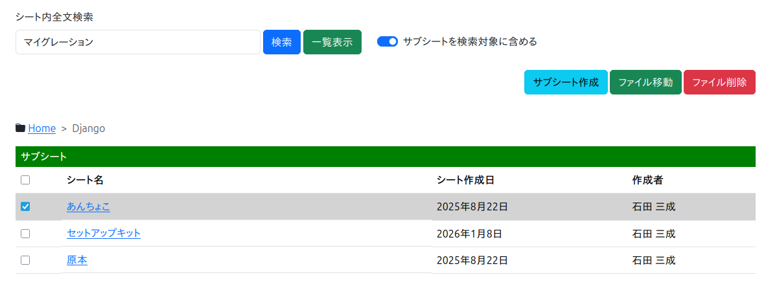777x288 pixels.
Task: Click the シート作成日 column header
Action: (x=466, y=181)
